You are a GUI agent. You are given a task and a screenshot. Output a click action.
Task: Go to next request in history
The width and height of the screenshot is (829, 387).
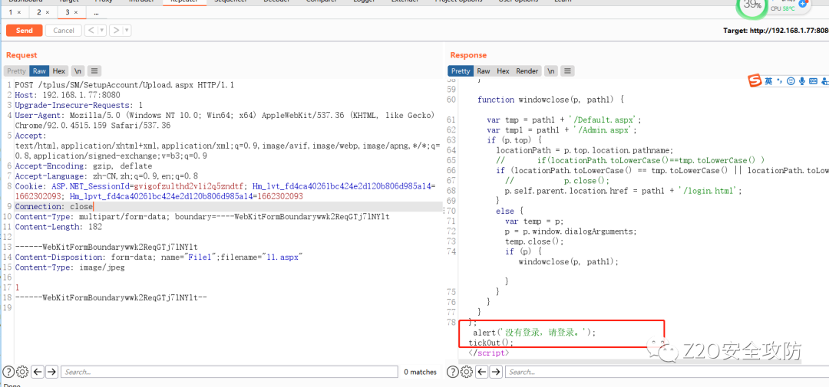tap(116, 31)
